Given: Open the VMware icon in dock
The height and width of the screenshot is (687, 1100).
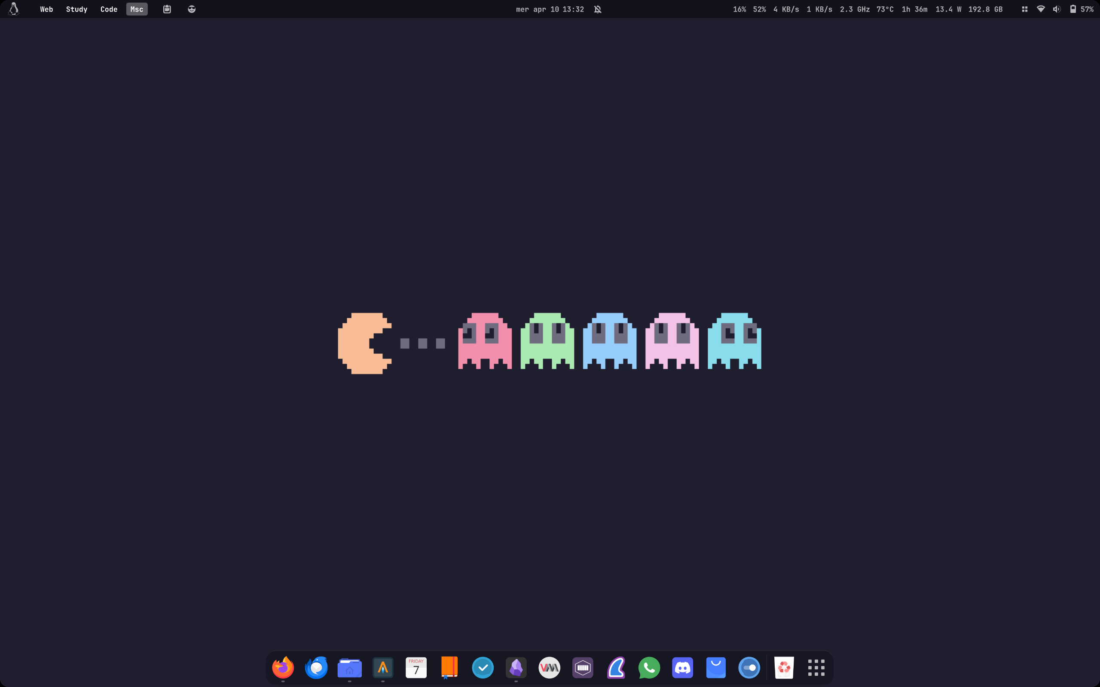Looking at the screenshot, I should tap(549, 667).
